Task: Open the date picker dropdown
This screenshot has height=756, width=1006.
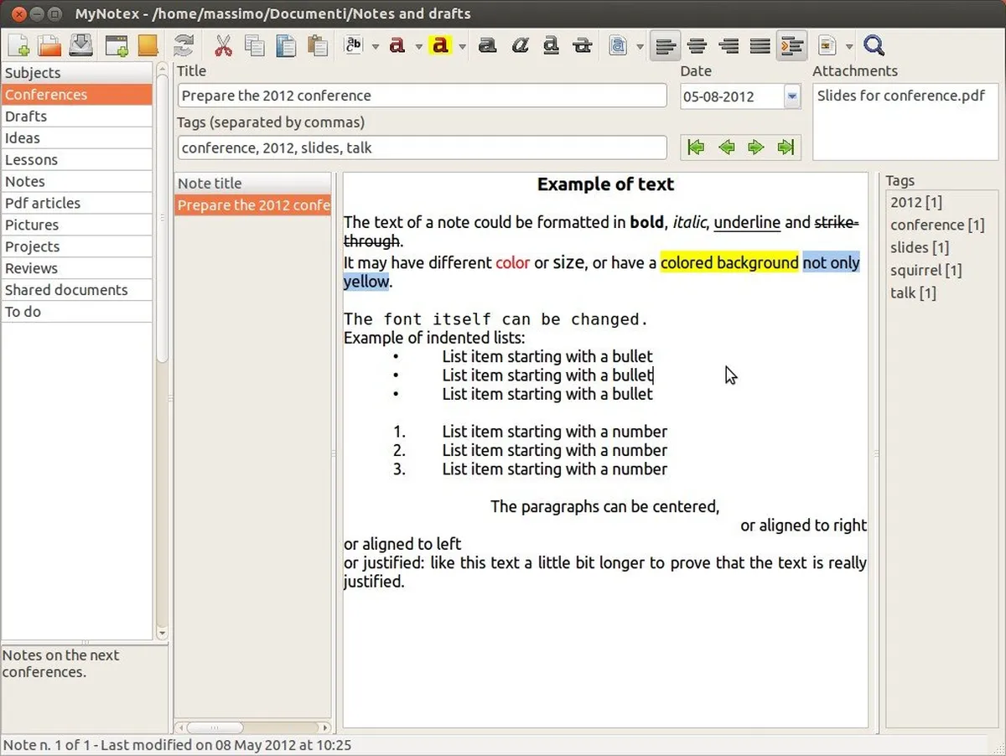Action: tap(792, 96)
